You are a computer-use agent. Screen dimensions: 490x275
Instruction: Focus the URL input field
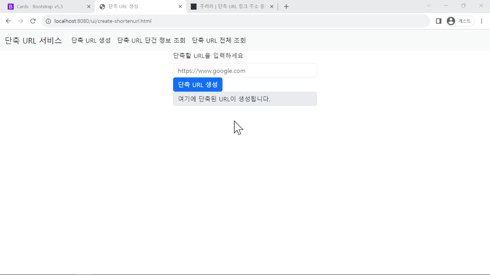(245, 71)
